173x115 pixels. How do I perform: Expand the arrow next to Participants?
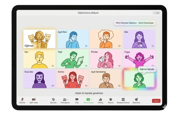pyautogui.click(x=69, y=99)
